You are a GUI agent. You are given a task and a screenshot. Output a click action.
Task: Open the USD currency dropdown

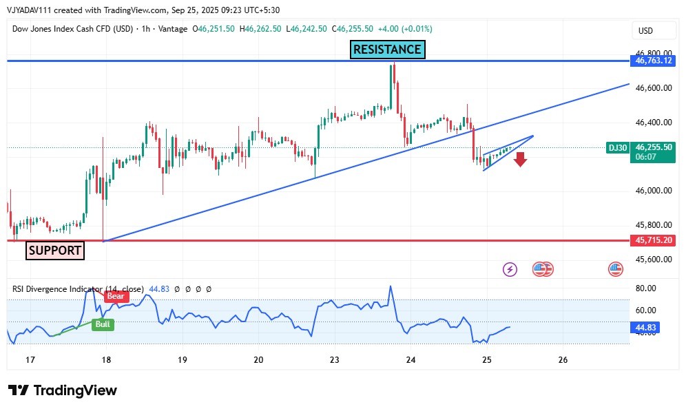[645, 31]
